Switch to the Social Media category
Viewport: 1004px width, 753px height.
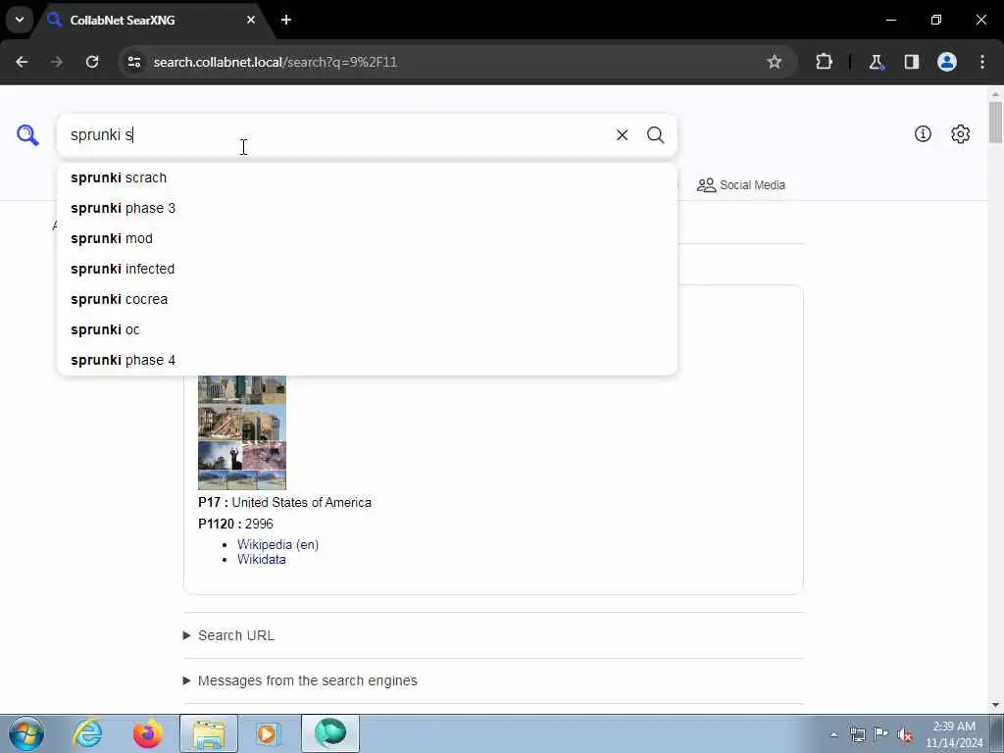click(x=741, y=185)
